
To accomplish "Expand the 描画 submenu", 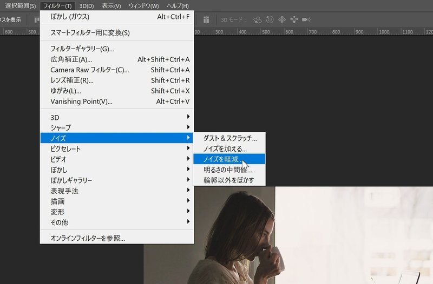I will click(x=117, y=201).
